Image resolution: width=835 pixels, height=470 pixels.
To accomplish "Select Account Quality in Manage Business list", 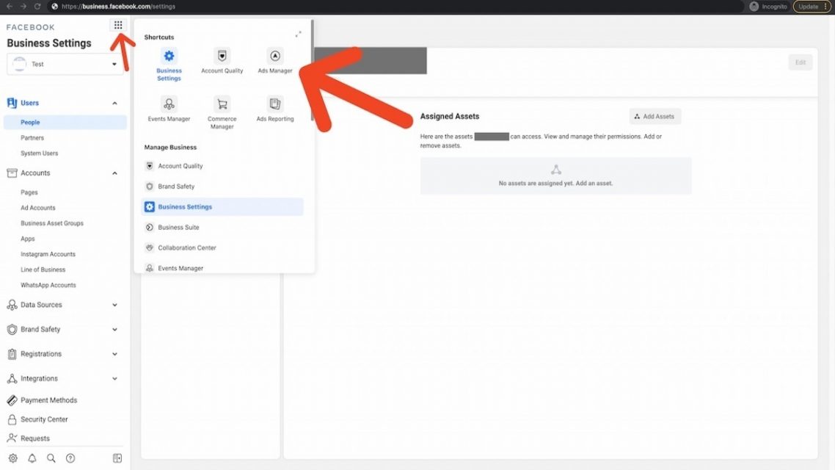I will click(222, 166).
